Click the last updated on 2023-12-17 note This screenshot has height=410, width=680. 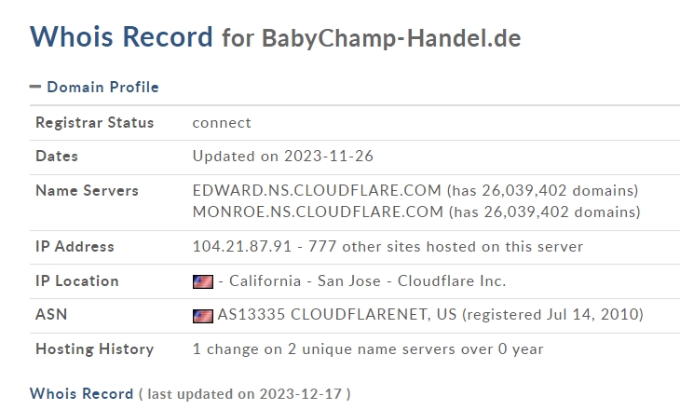click(x=245, y=394)
